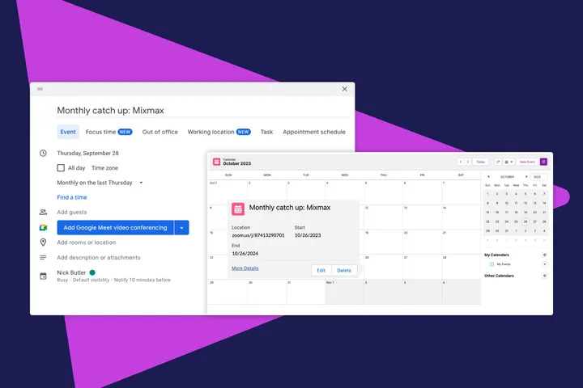Click the My Events color swatch
Viewport: 583px width, 388px height.
click(x=492, y=264)
